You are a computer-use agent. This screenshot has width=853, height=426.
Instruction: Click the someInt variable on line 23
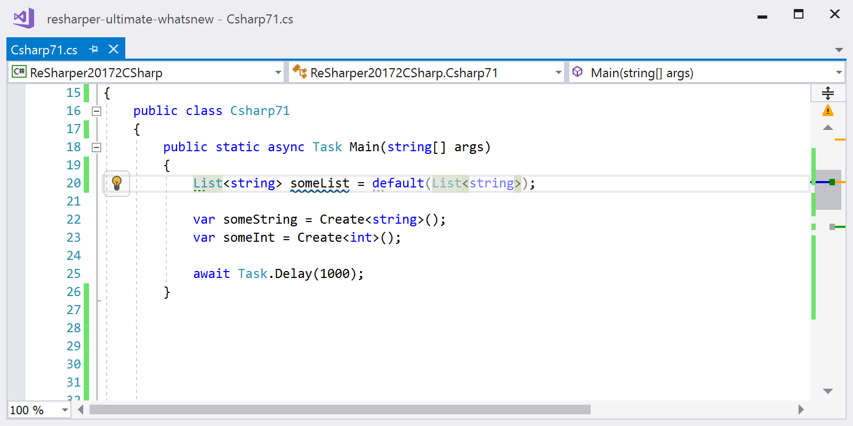[x=249, y=237]
